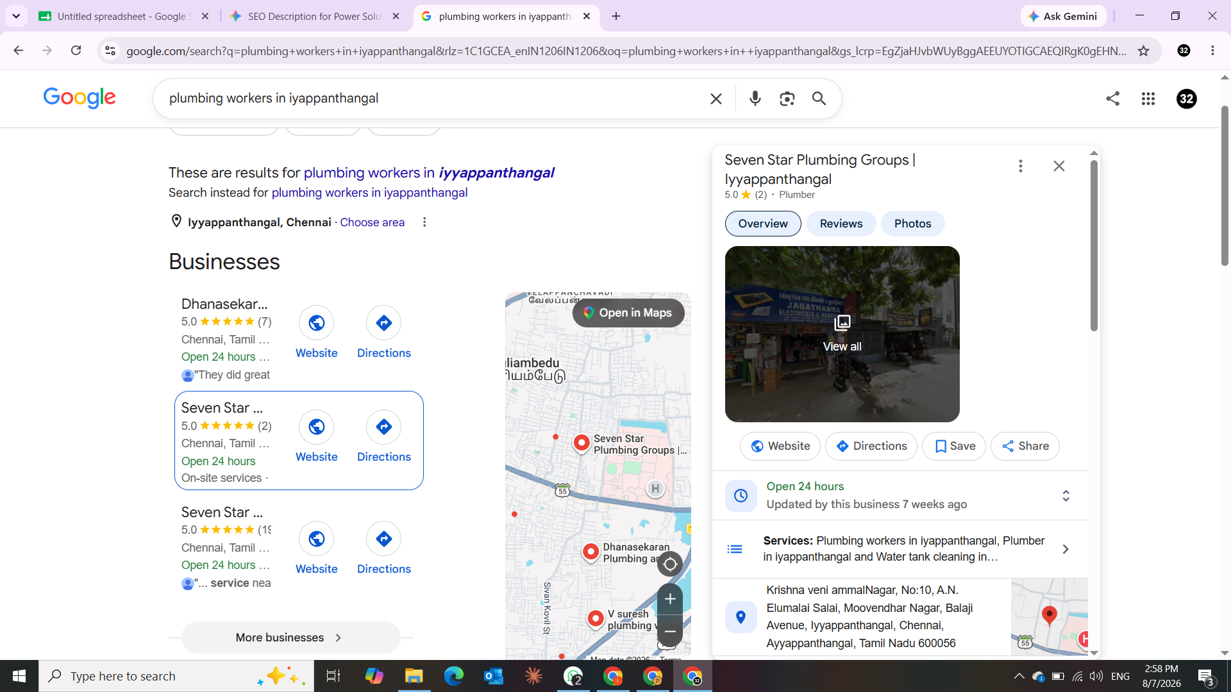Switch to the Reviews tab
The height and width of the screenshot is (692, 1231).
[x=841, y=224]
